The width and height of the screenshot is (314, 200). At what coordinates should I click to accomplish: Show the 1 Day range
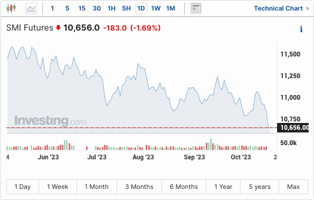click(22, 187)
